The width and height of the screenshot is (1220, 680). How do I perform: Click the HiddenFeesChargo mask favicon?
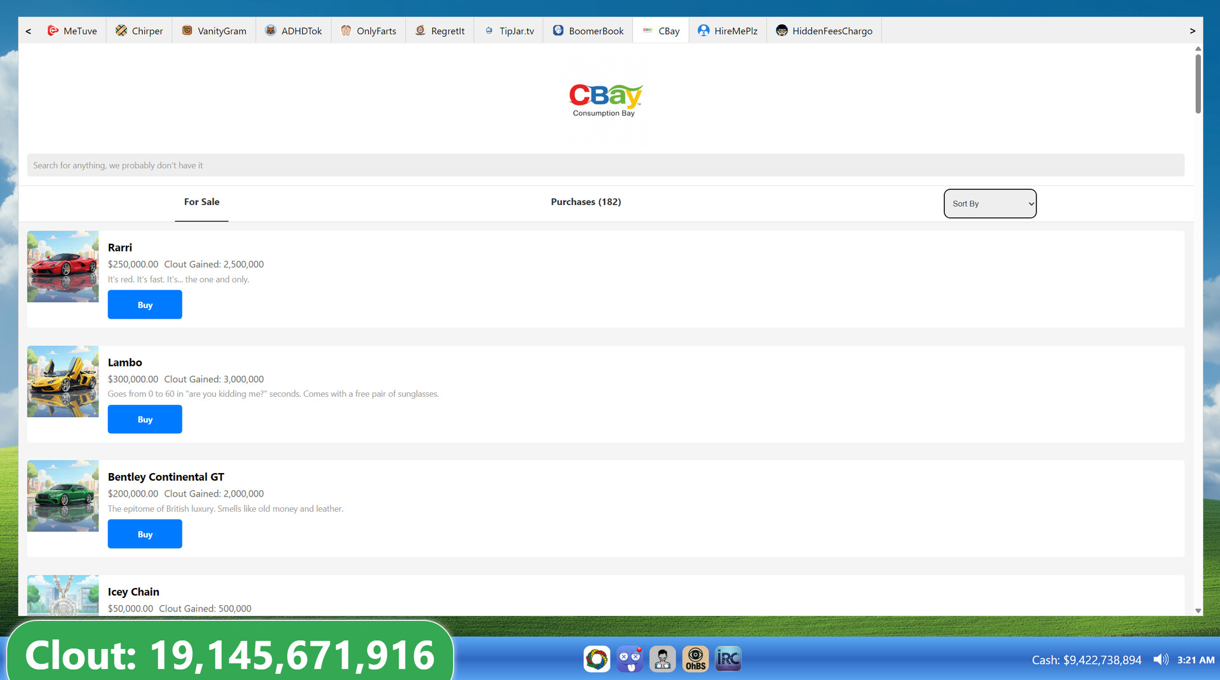[x=781, y=30]
